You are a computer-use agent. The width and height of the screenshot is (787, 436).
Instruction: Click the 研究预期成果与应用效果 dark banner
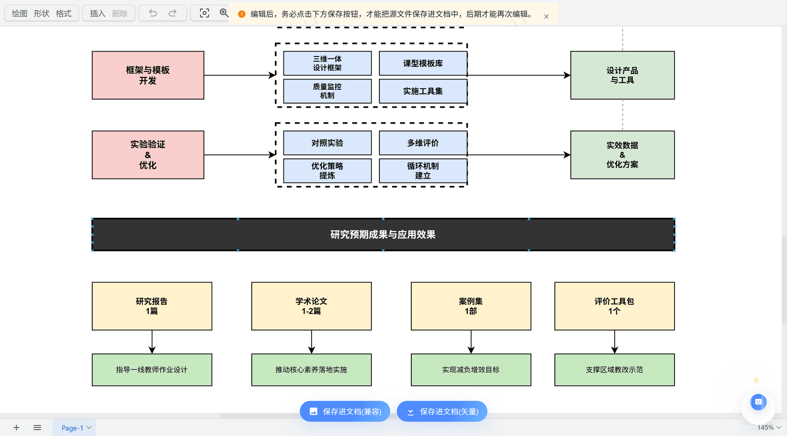(x=383, y=235)
